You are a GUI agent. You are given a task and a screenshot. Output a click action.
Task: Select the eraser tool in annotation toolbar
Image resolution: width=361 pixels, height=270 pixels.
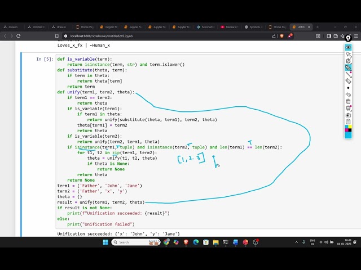pos(348,81)
